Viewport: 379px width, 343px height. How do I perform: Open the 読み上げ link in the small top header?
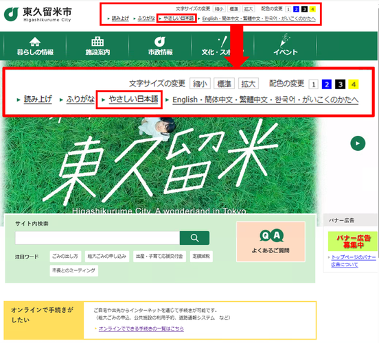120,19
